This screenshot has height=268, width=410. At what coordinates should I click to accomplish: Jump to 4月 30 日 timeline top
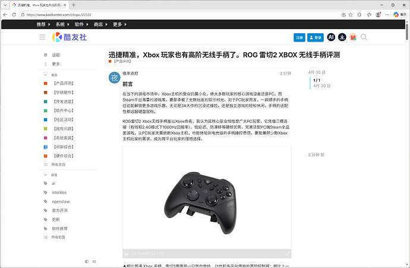[317, 72]
